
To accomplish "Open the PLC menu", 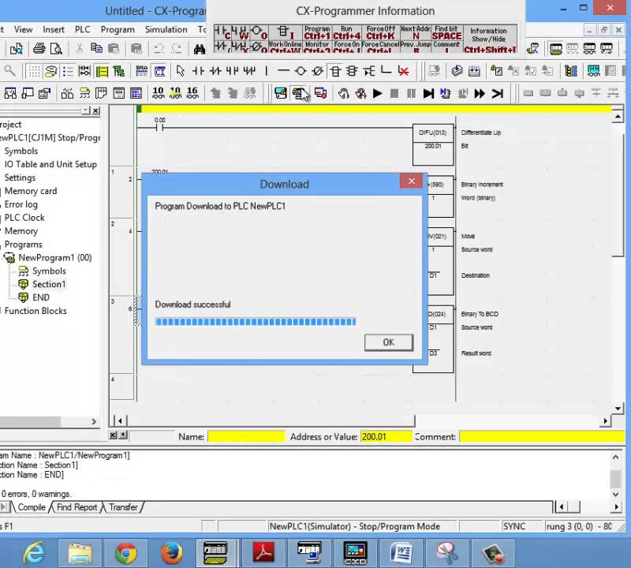I will [x=83, y=29].
